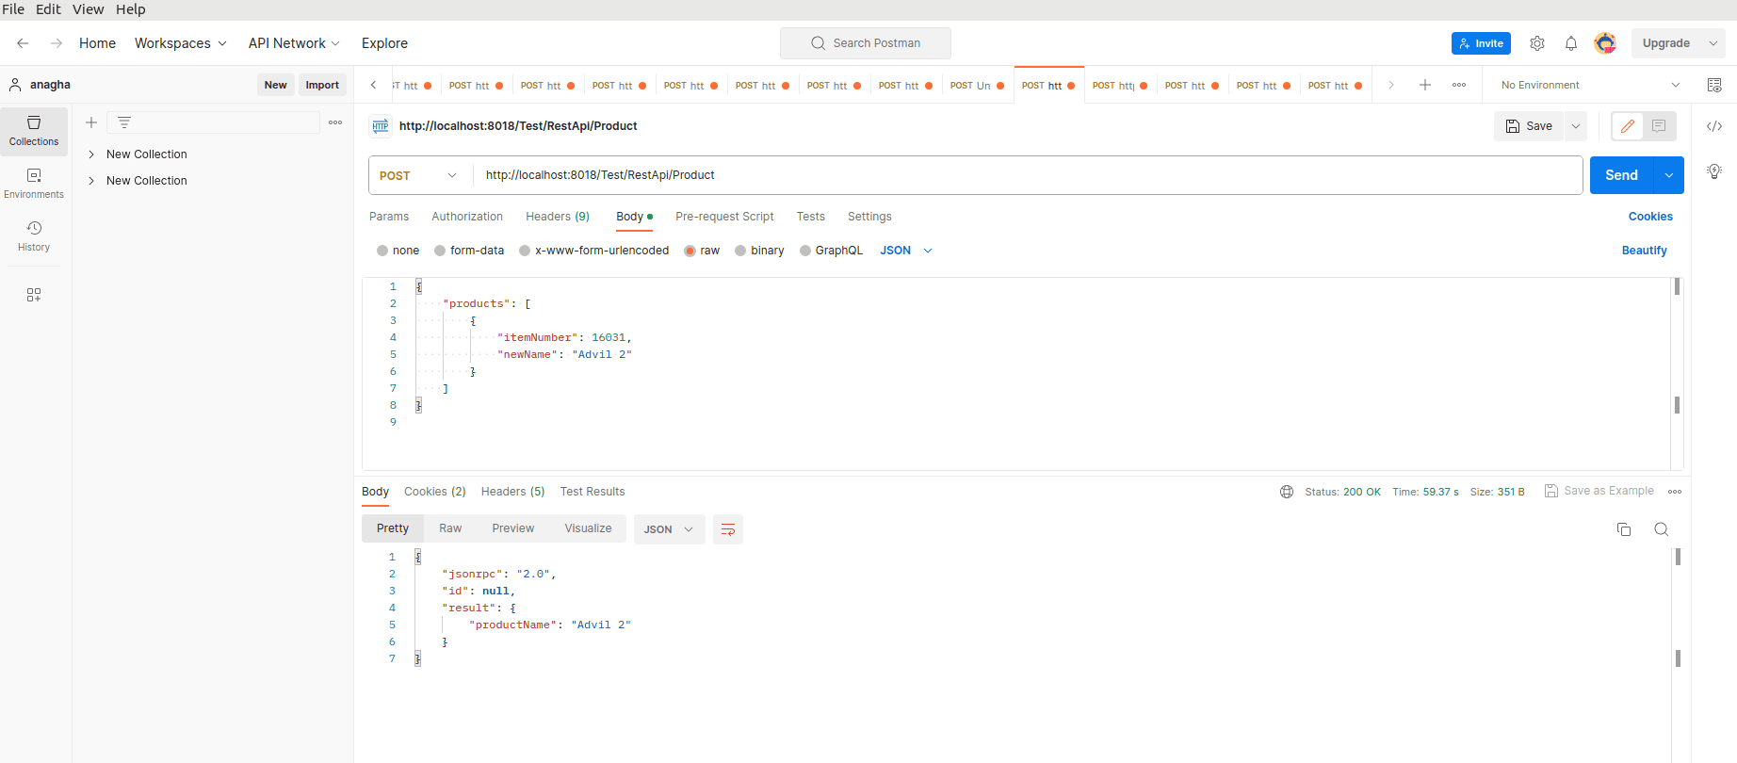Open the No Environment dropdown
Screen dimensions: 1737x763
(1590, 85)
